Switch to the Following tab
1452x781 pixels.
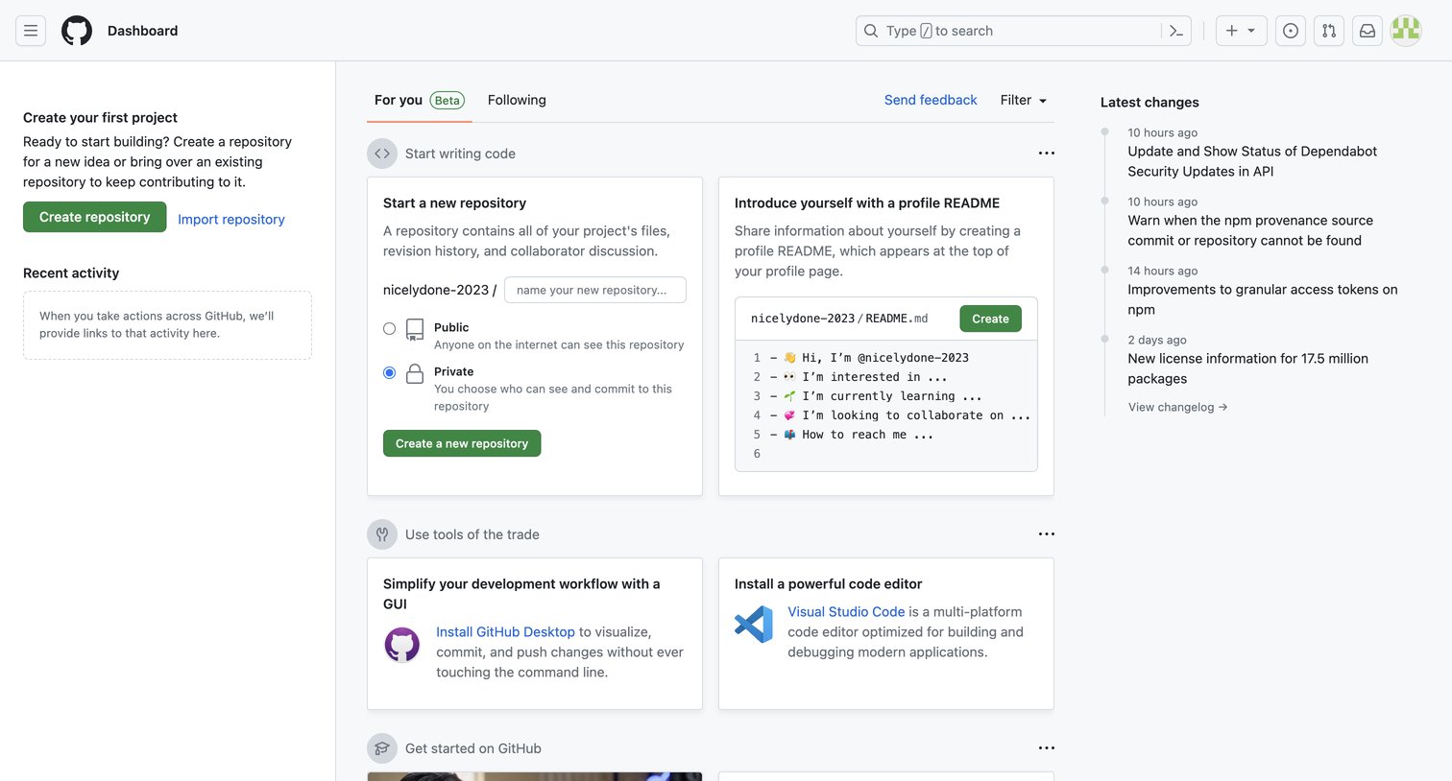[x=517, y=100]
